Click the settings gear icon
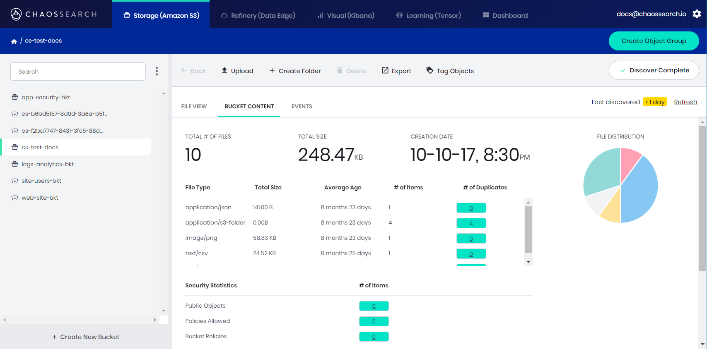This screenshot has width=707, height=349. pyautogui.click(x=697, y=14)
